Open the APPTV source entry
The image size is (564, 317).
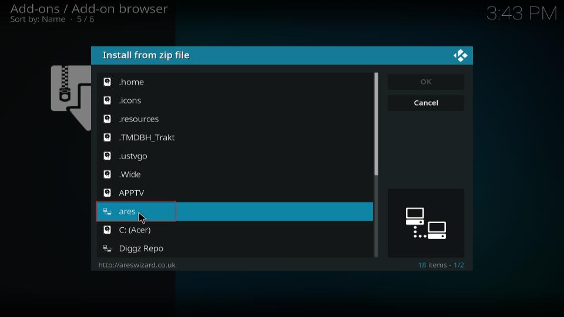[x=235, y=193]
